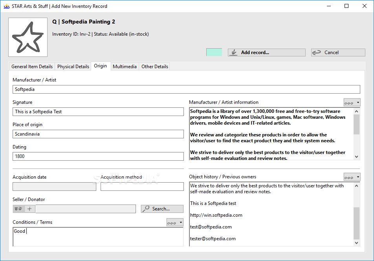Open the Manufacturer / Artist information options dropdown
Screen dimensions: 374x261
(x=352, y=103)
